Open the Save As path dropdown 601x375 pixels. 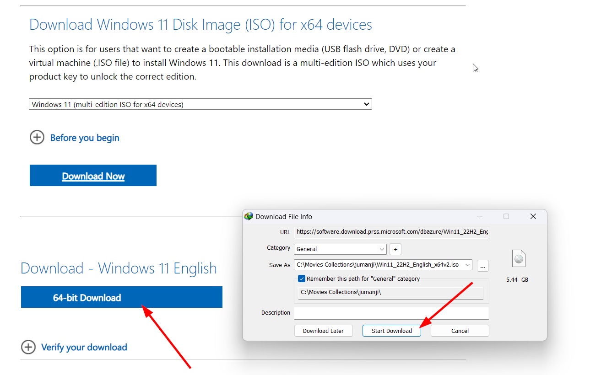pos(467,265)
